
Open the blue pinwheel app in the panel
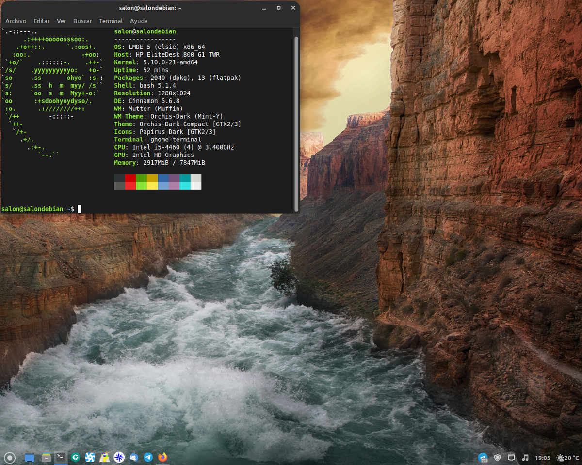[x=90, y=457]
